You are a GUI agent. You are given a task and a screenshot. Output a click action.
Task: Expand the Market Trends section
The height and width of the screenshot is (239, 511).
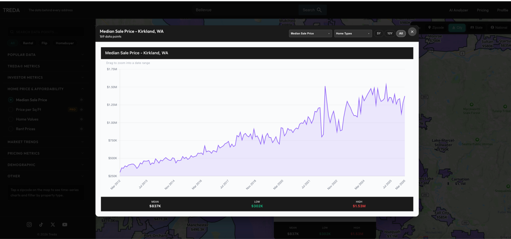(45, 142)
